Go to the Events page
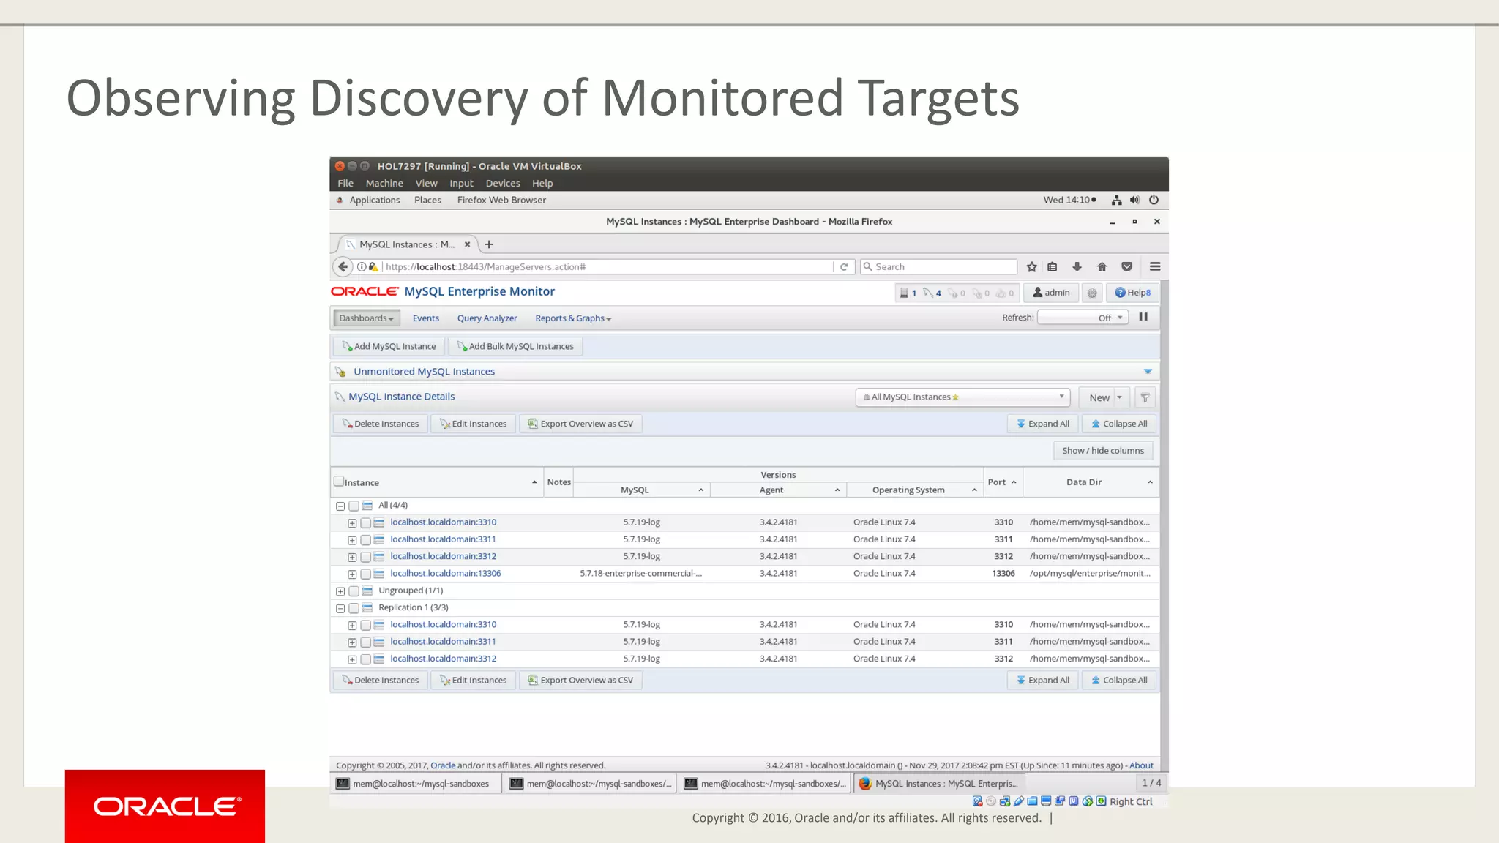 (x=426, y=318)
